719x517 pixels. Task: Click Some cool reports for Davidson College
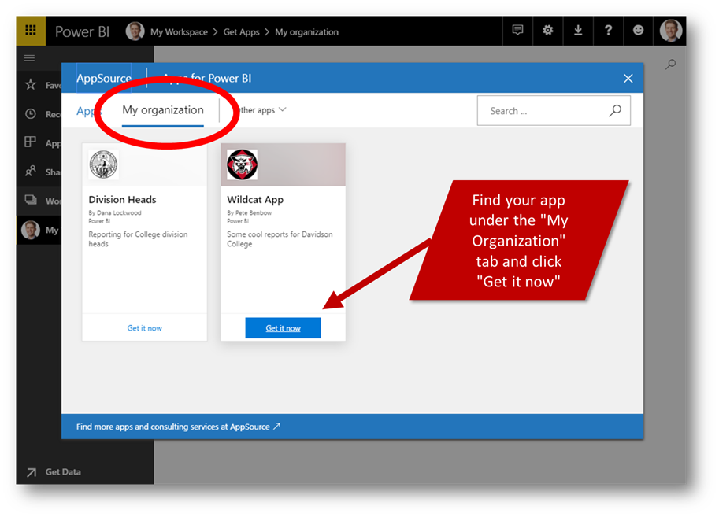[280, 238]
